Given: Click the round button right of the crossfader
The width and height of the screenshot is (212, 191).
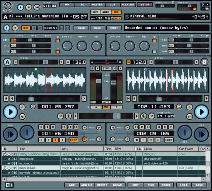Looking at the screenshot, I should pyautogui.click(x=144, y=116).
